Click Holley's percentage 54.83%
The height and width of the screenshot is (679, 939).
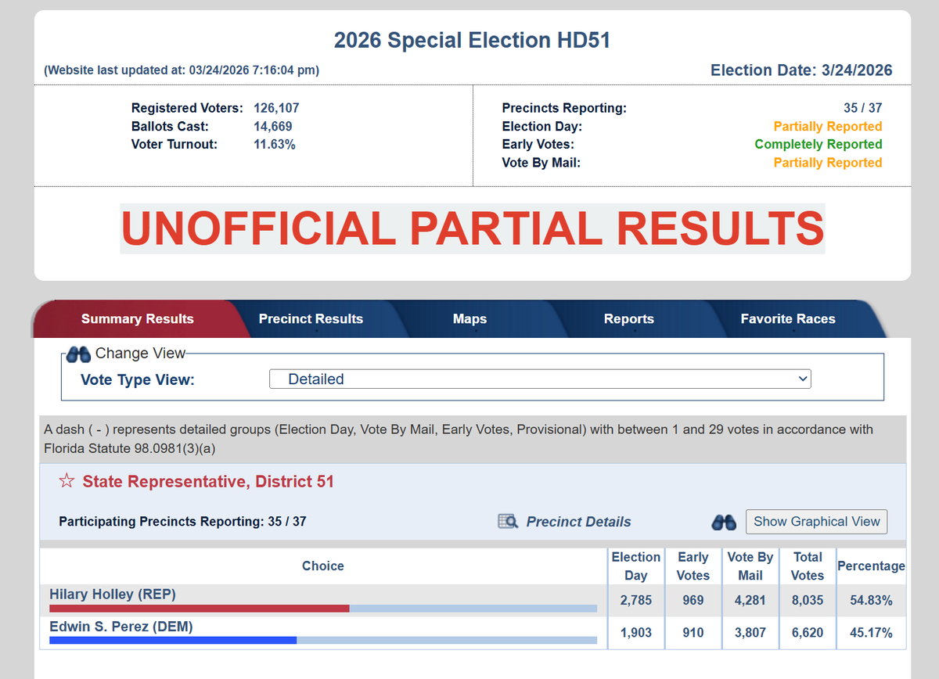pyautogui.click(x=871, y=601)
